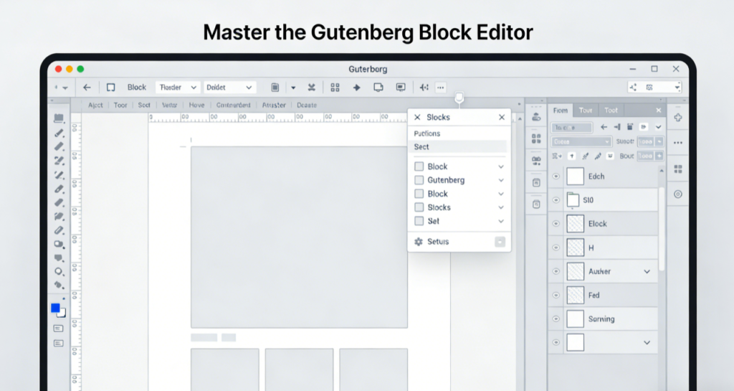The width and height of the screenshot is (734, 391).
Task: Open the Flosder dropdown in the toolbar
Action: click(x=177, y=88)
